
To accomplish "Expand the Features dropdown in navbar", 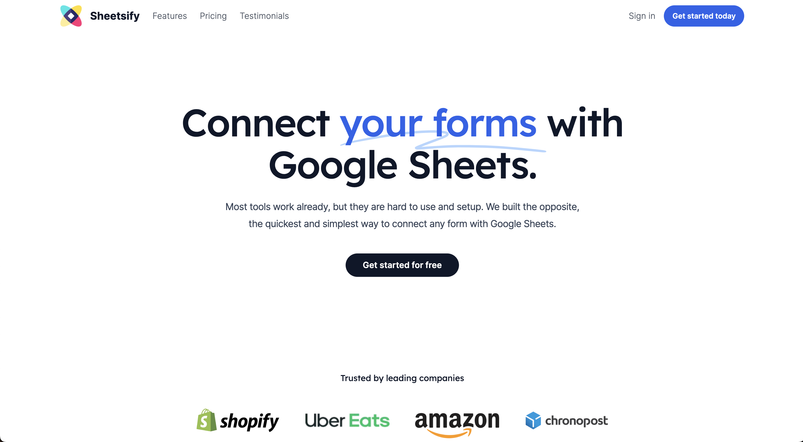I will (x=169, y=16).
